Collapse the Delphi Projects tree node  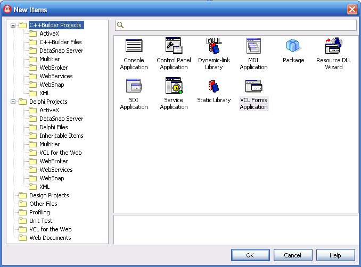[13, 102]
